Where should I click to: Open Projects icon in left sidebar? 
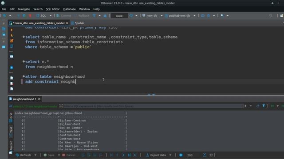4,34
